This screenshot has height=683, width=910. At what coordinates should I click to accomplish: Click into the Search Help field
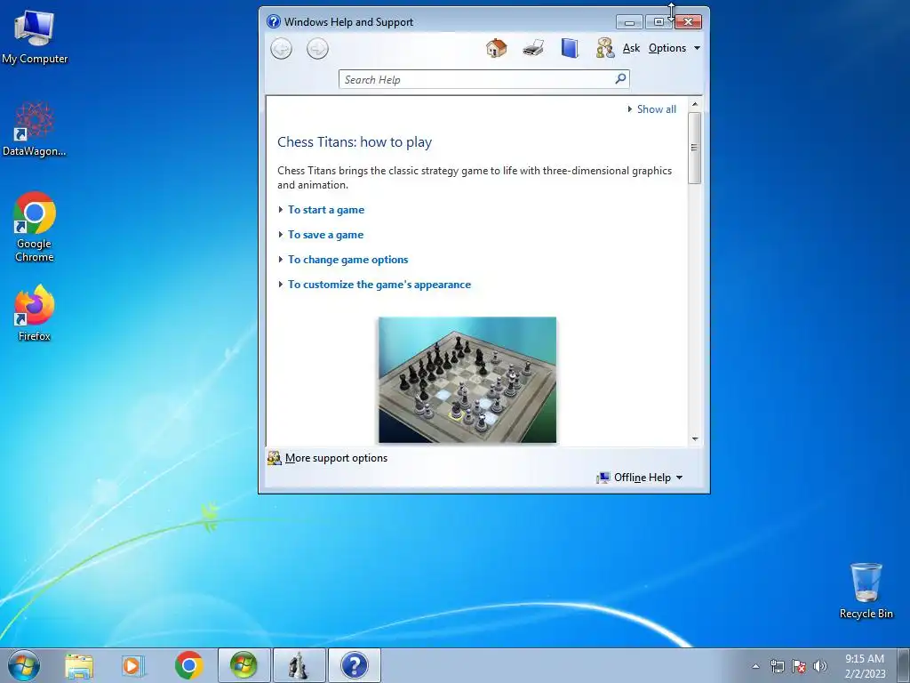click(x=476, y=79)
